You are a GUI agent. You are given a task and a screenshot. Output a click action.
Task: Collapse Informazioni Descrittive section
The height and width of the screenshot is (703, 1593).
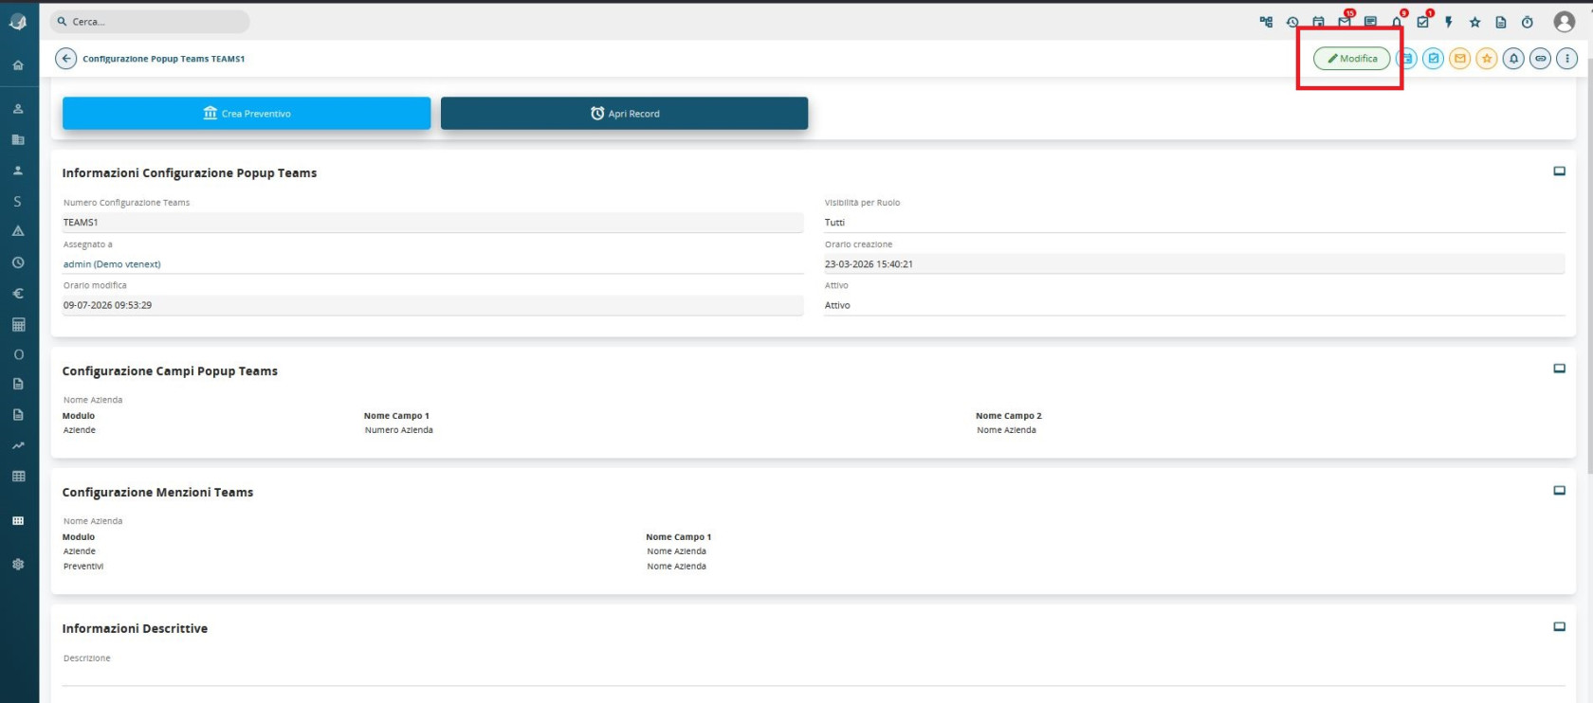coord(1559,627)
